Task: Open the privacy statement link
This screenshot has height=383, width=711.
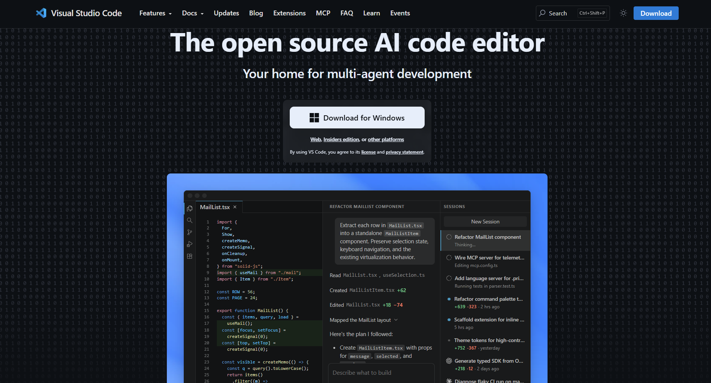Action: (x=404, y=152)
